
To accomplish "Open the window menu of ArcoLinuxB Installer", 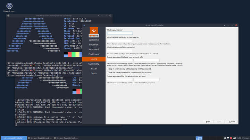I will point(84,25).
